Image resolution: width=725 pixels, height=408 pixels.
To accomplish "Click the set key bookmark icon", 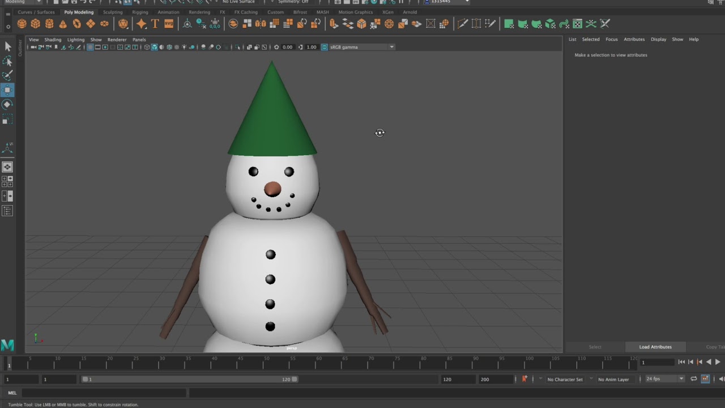I will (x=524, y=379).
